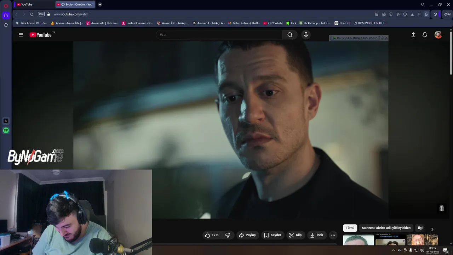
Task: Open YouTube account avatar menu
Action: click(438, 35)
